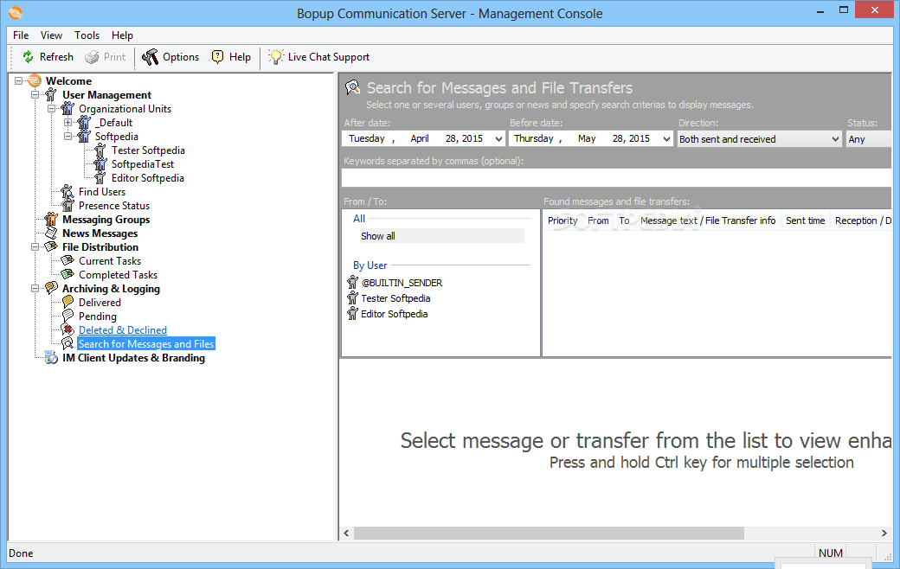Select Pending tree item label
The image size is (900, 569).
click(98, 316)
